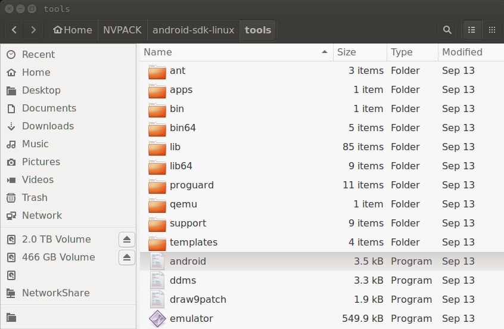Open Trash in the sidebar

coord(68,197)
